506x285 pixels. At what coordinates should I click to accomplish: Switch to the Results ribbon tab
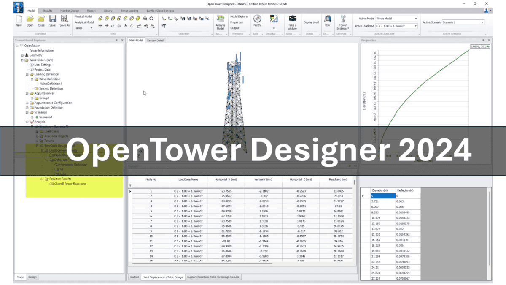(47, 11)
